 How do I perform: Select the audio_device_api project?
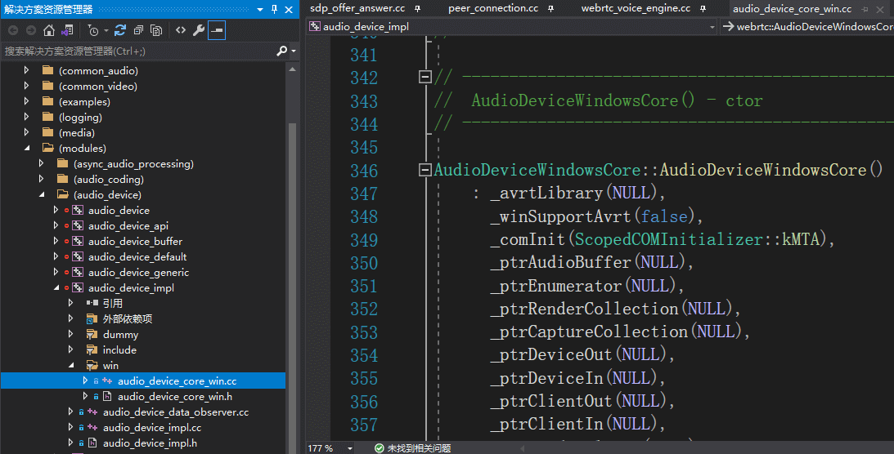click(x=128, y=226)
